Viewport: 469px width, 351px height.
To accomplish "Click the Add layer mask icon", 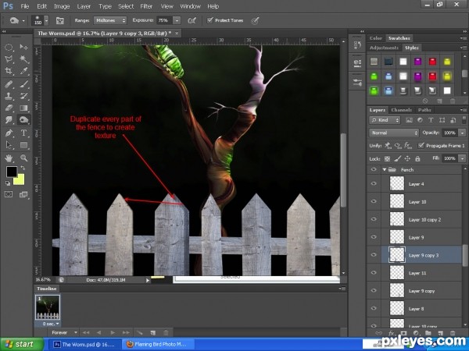I will click(403, 333).
